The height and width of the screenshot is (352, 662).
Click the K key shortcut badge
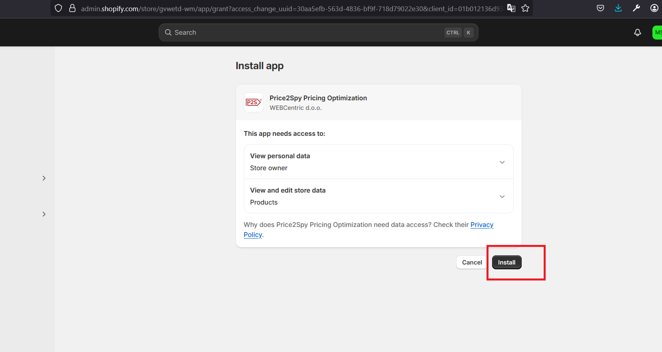click(469, 33)
